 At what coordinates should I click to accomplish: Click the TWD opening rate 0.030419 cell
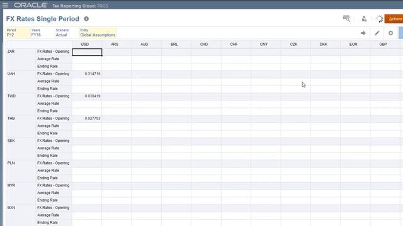[87, 96]
